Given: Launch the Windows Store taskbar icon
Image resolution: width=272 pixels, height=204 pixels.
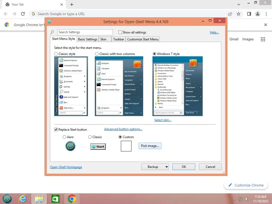Looking at the screenshot, I should coord(55,199).
